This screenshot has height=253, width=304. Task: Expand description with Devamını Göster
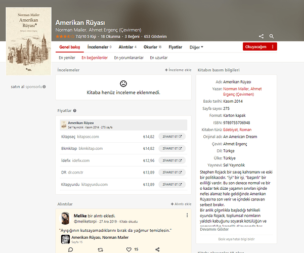tap(214, 229)
